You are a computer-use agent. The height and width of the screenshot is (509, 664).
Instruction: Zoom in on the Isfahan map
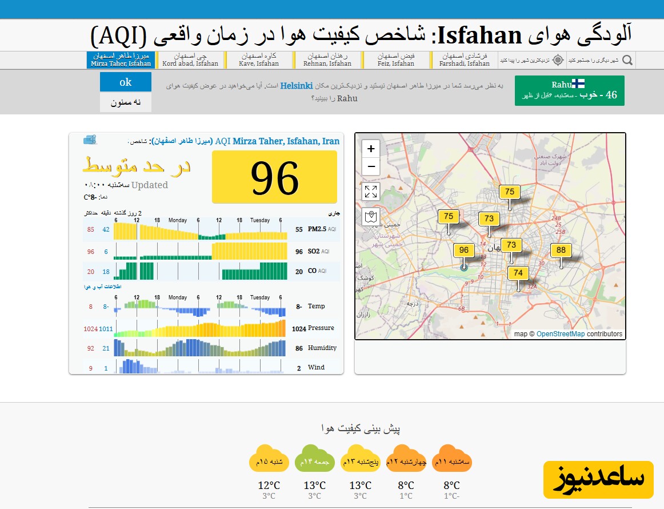371,149
